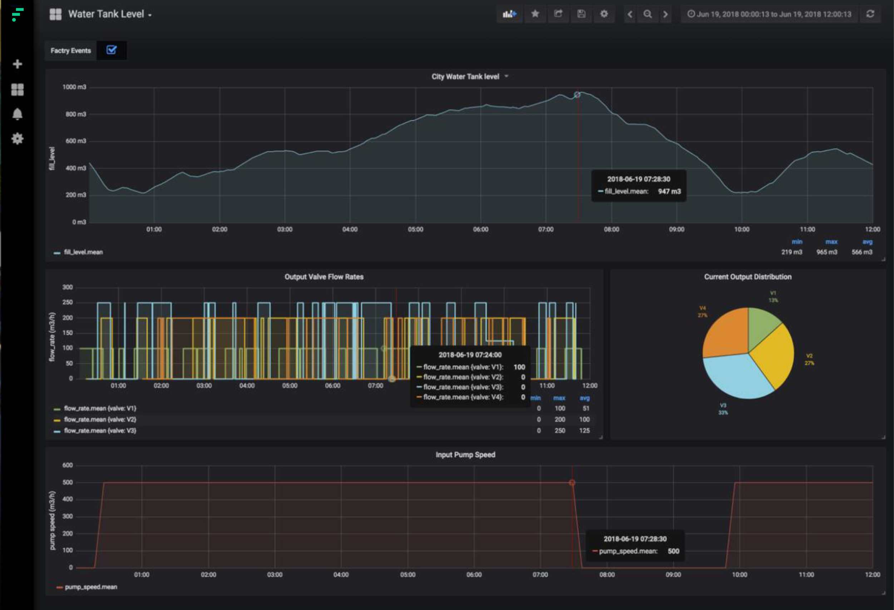
Task: Click the 965 m3 max value
Action: click(827, 252)
